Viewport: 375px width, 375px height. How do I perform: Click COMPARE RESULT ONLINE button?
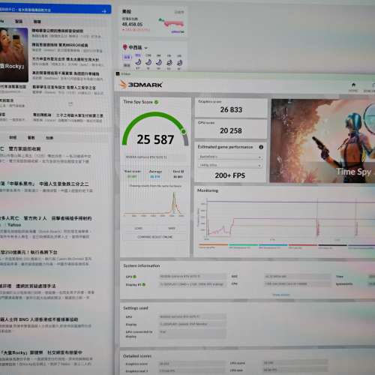coord(155,237)
